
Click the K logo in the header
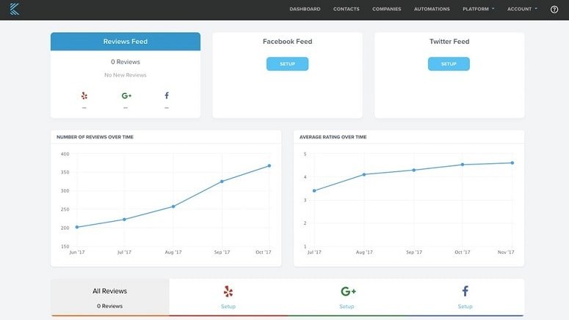point(14,9)
